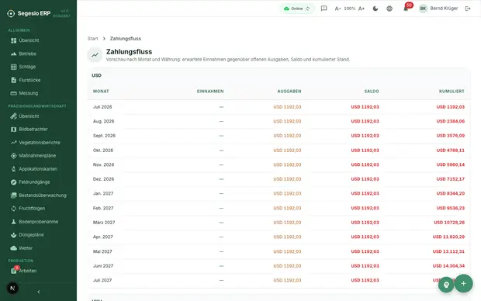Click the Bodenprobenahme flask icon
The image size is (481, 301).
tap(13, 222)
